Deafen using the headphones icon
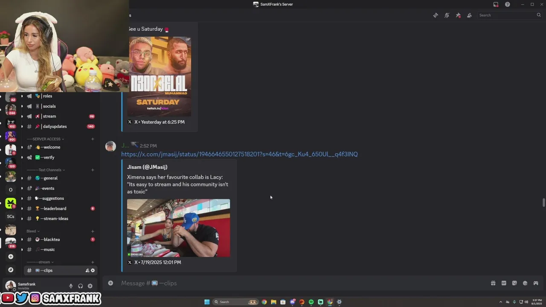546x307 pixels. 80,286
